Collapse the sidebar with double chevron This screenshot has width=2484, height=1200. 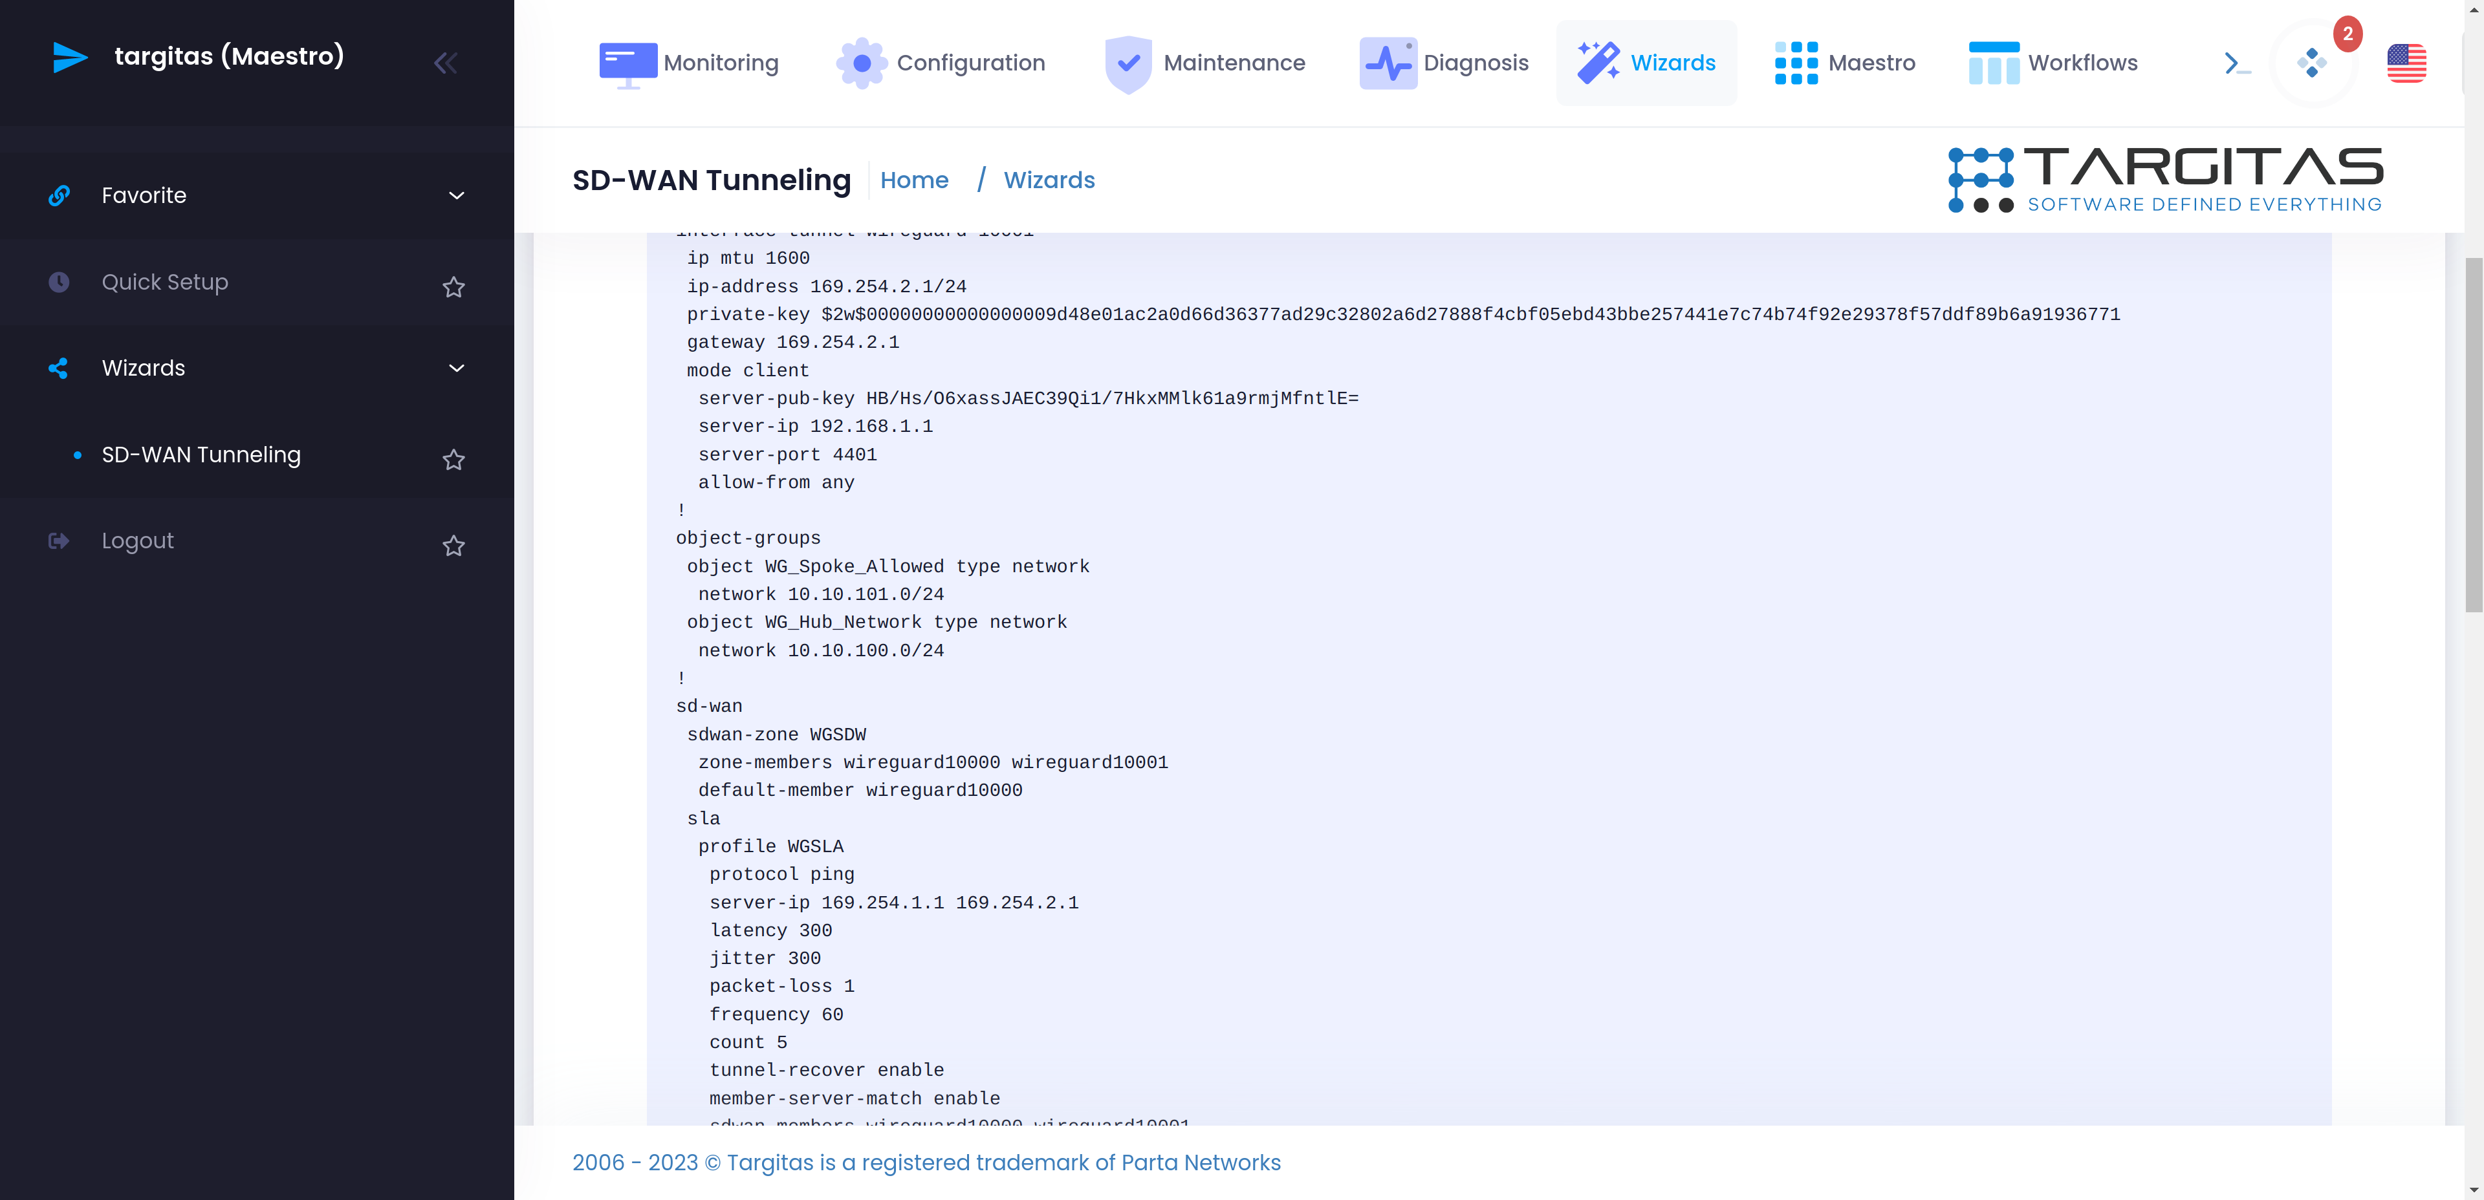(444, 63)
